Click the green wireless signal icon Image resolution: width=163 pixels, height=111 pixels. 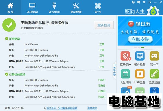pyautogui.click(x=140, y=90)
